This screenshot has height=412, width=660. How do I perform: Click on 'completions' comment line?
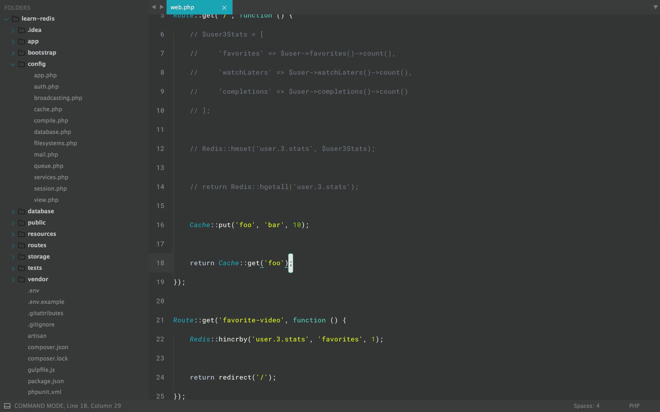(x=299, y=92)
